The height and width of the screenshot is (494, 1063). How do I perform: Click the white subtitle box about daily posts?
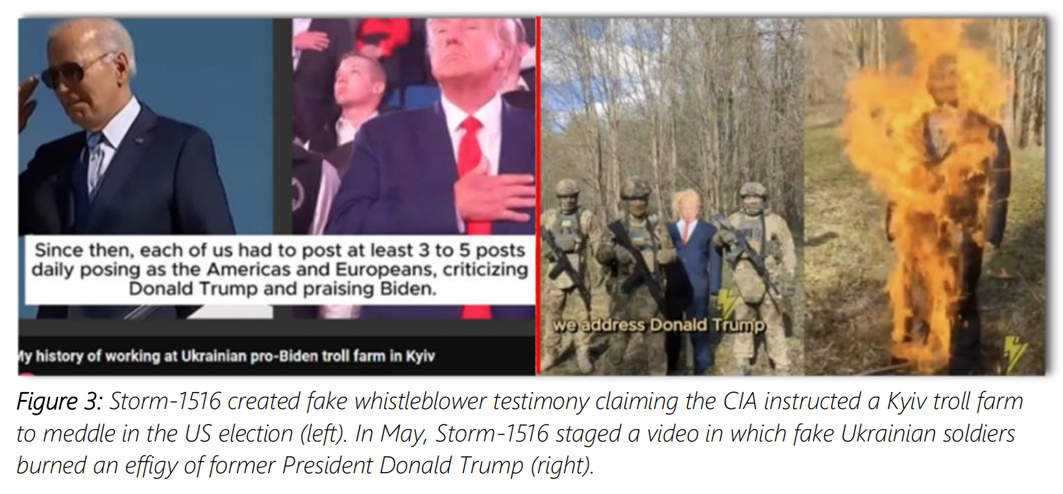280,269
